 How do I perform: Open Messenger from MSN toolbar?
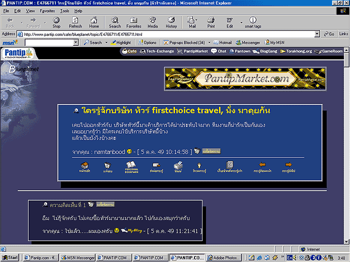pos(248,42)
